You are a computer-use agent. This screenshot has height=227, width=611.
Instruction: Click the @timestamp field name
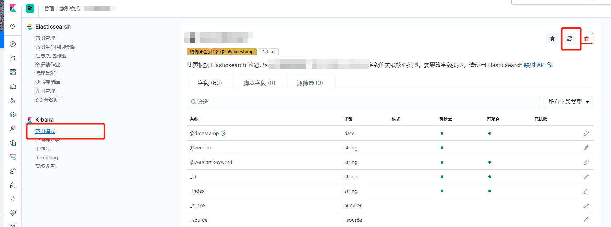204,133
